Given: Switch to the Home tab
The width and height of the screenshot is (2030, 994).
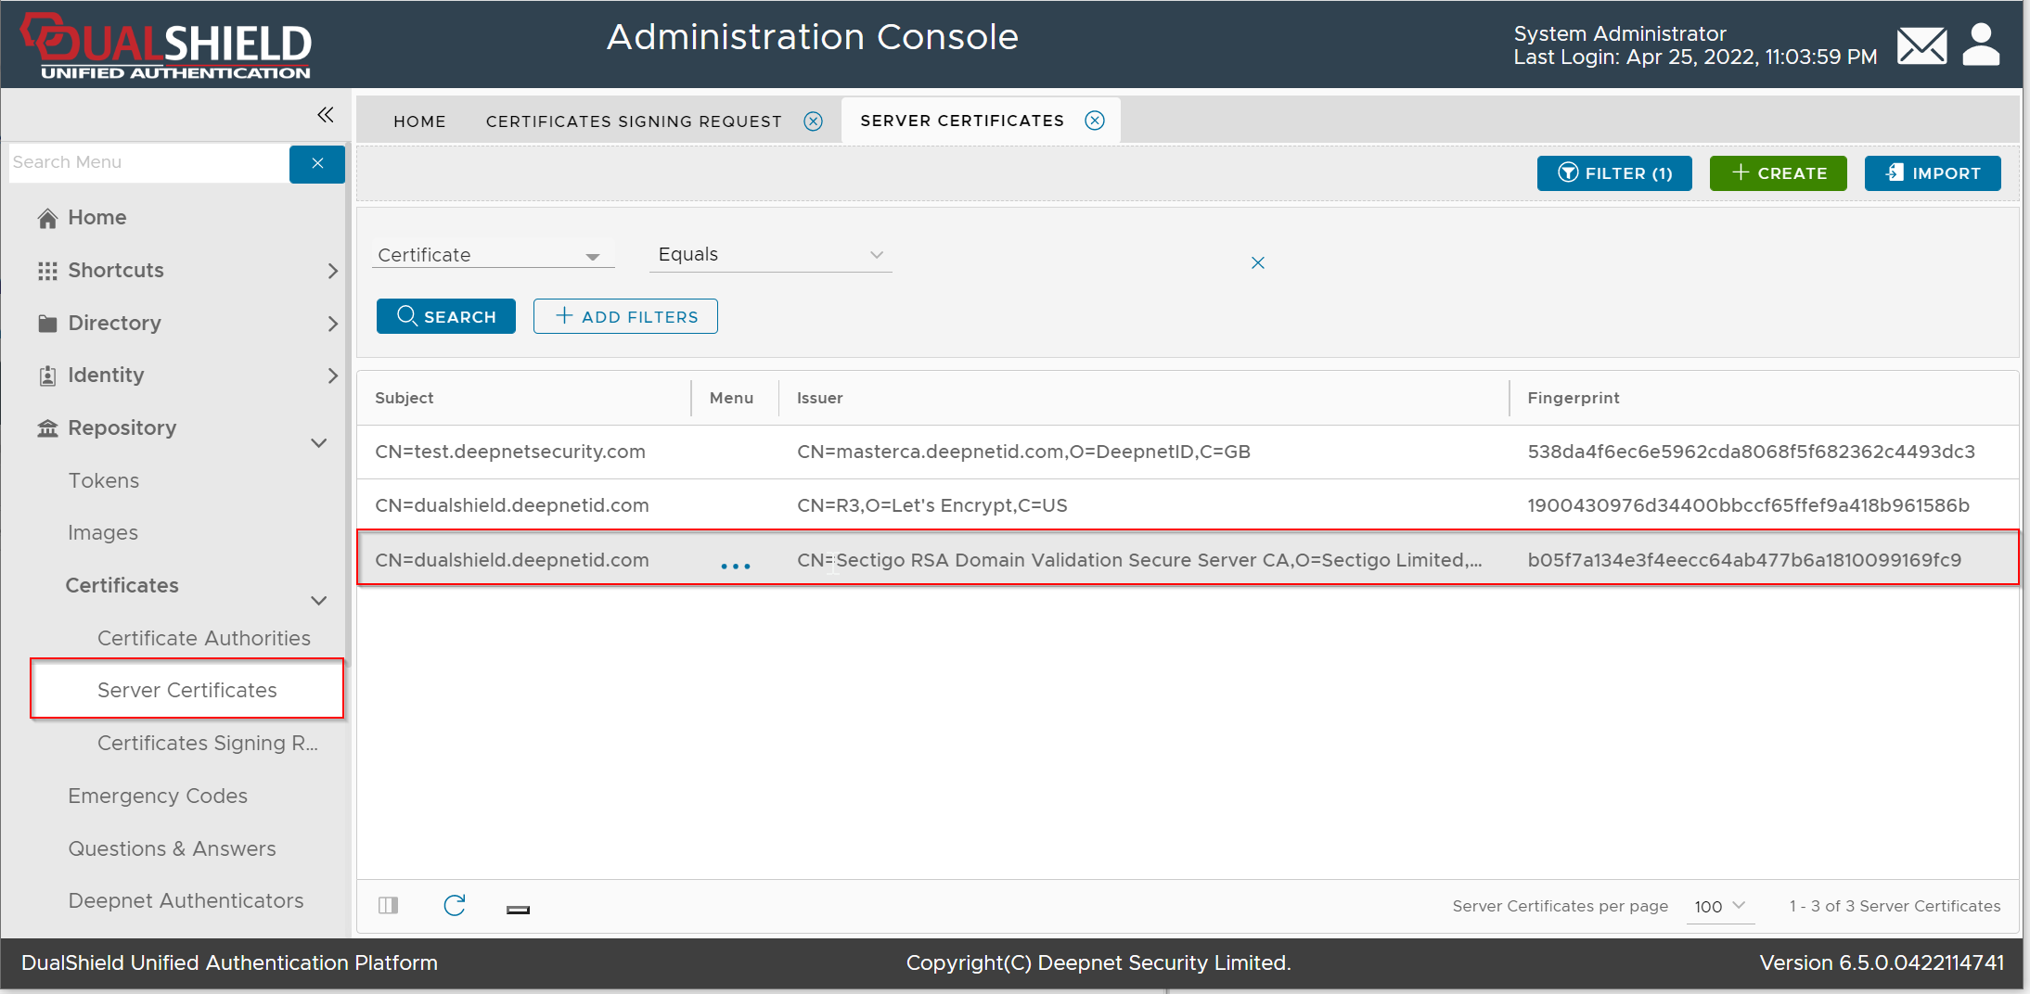Looking at the screenshot, I should [x=419, y=121].
